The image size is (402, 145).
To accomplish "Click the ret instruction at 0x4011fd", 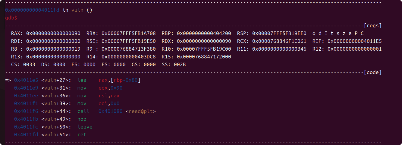I will click(x=82, y=135).
